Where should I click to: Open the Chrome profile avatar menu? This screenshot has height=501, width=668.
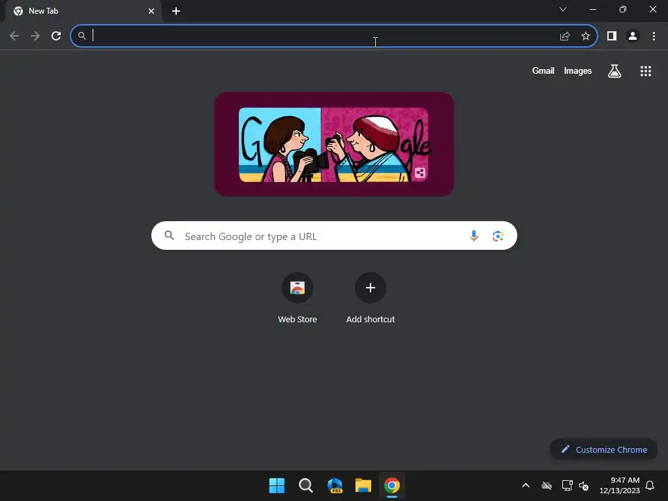click(633, 37)
